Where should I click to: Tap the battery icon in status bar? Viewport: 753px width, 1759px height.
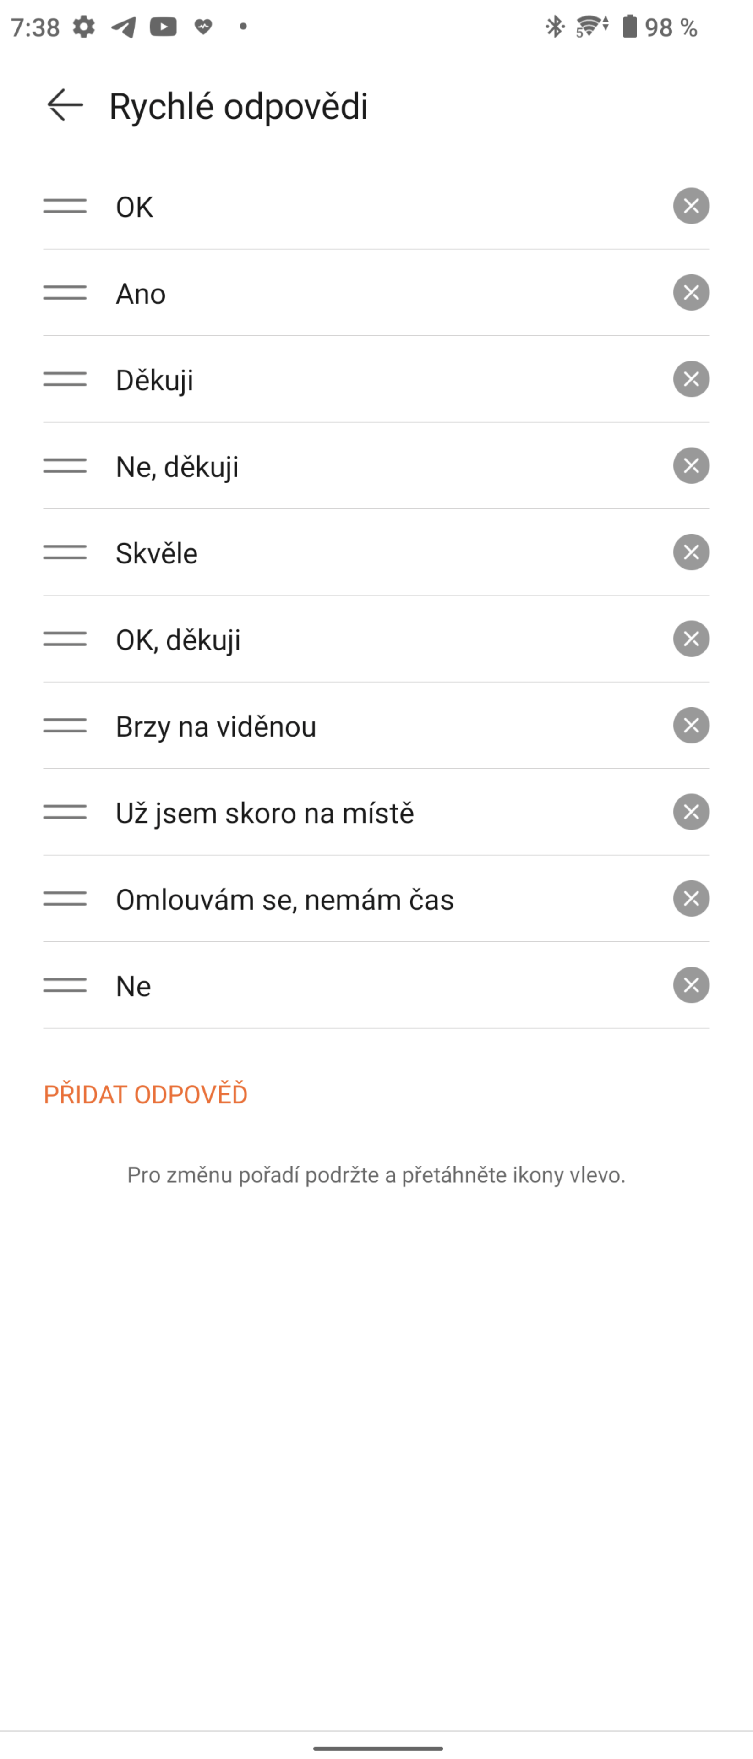pos(629,27)
